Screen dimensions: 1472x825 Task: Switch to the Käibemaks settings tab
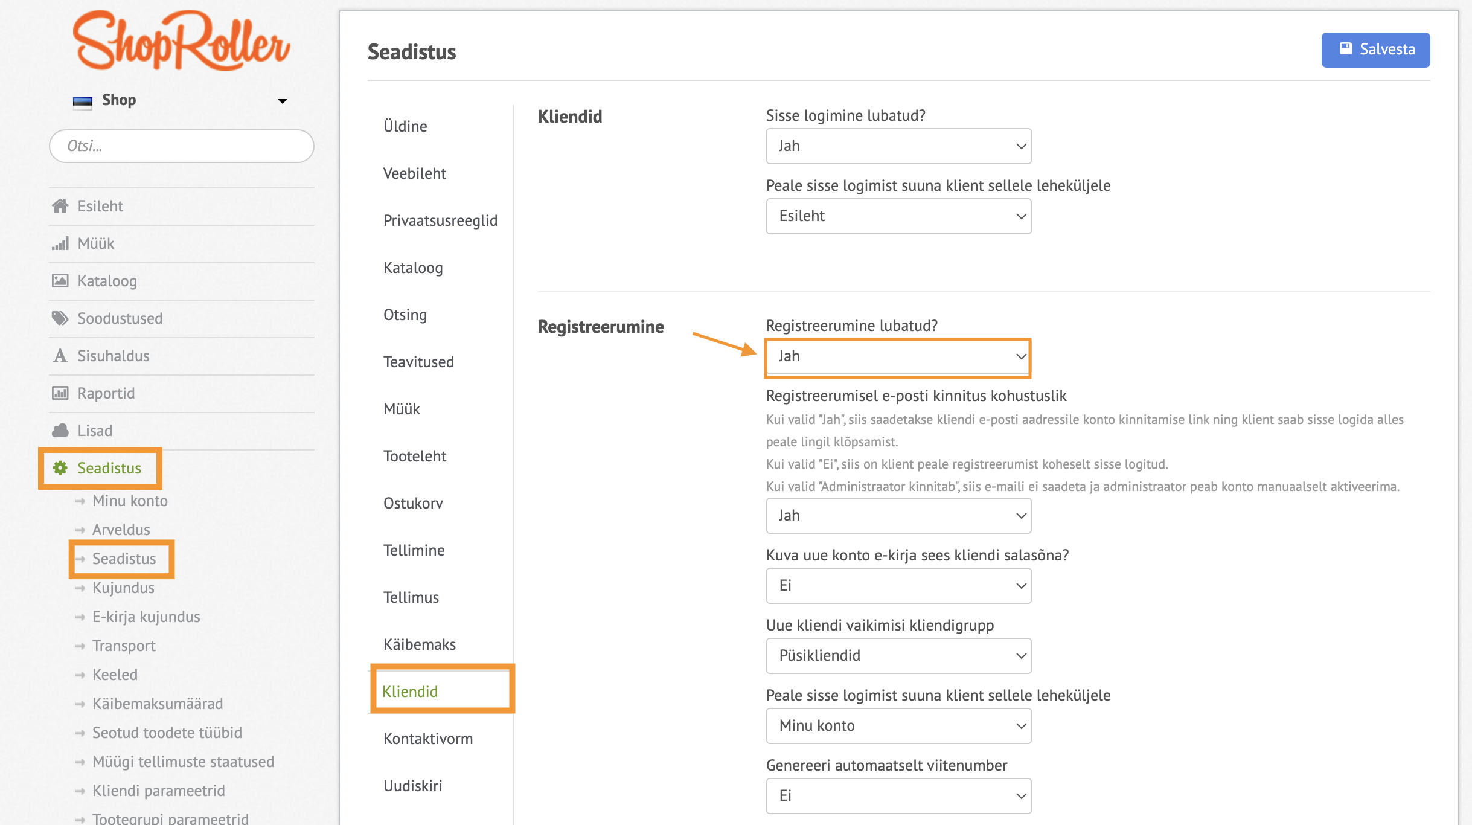[x=420, y=644]
